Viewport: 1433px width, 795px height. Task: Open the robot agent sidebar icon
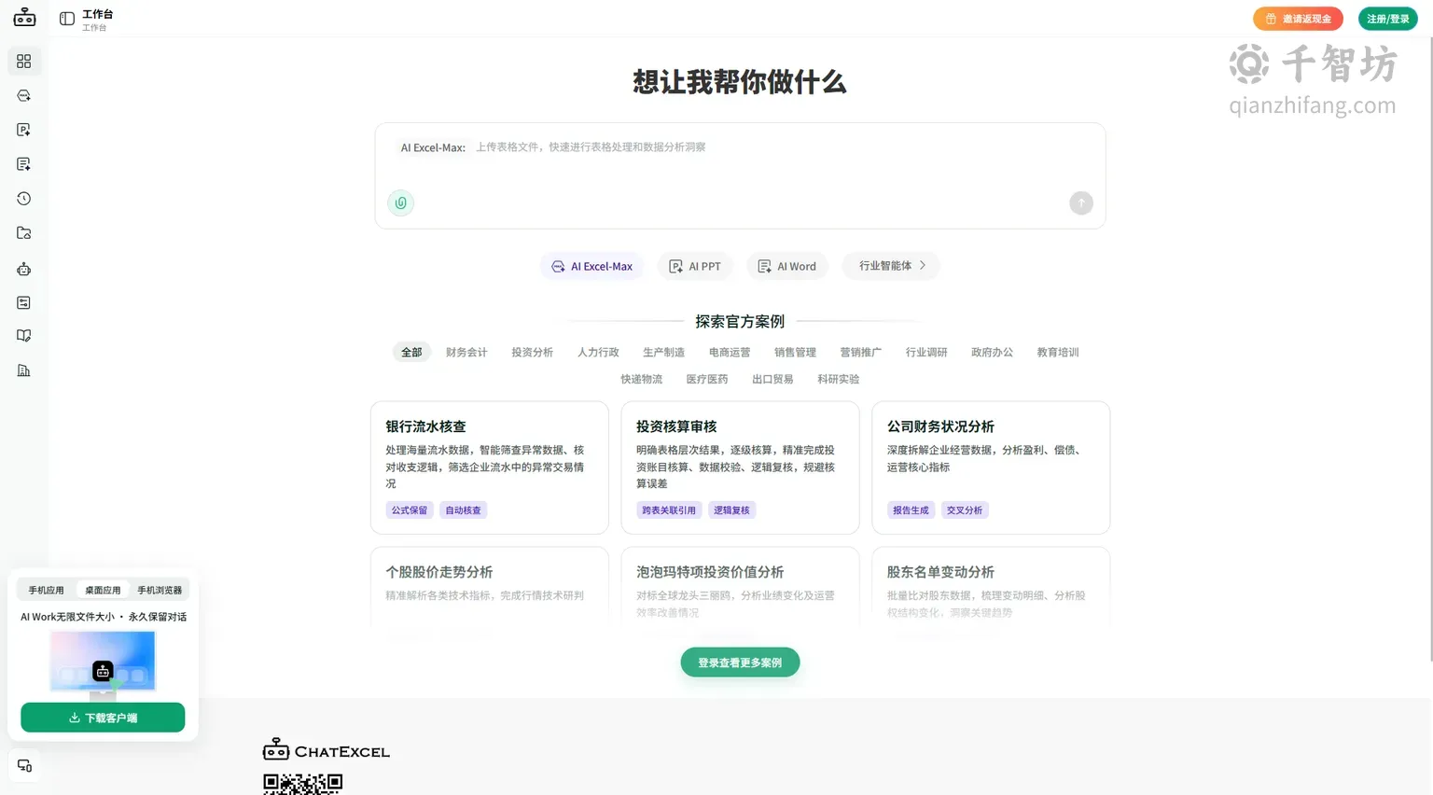[x=24, y=270]
